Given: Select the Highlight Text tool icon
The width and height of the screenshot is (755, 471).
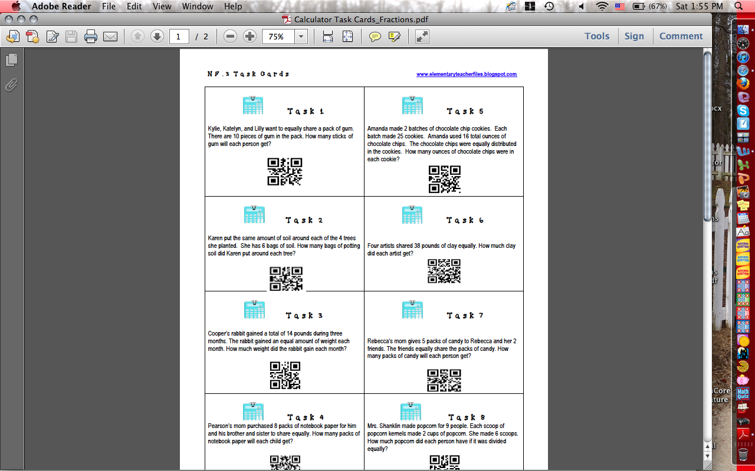Looking at the screenshot, I should point(395,37).
